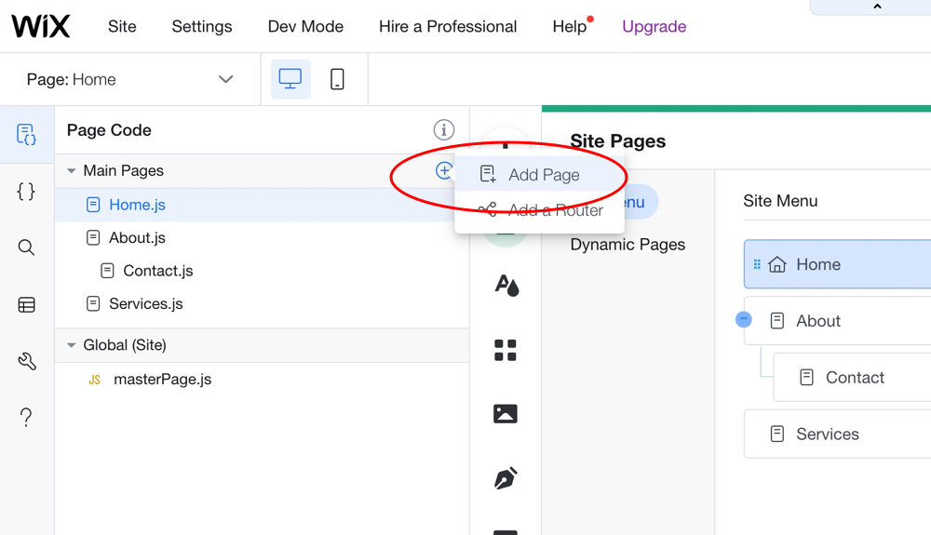The height and width of the screenshot is (535, 931).
Task: Open the theme text and color icon
Action: click(x=506, y=286)
